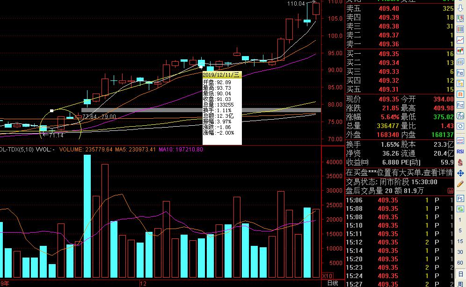This screenshot has height=287, width=466.
Task: Click the green refresh icon in sidebar
Action: tap(460, 209)
